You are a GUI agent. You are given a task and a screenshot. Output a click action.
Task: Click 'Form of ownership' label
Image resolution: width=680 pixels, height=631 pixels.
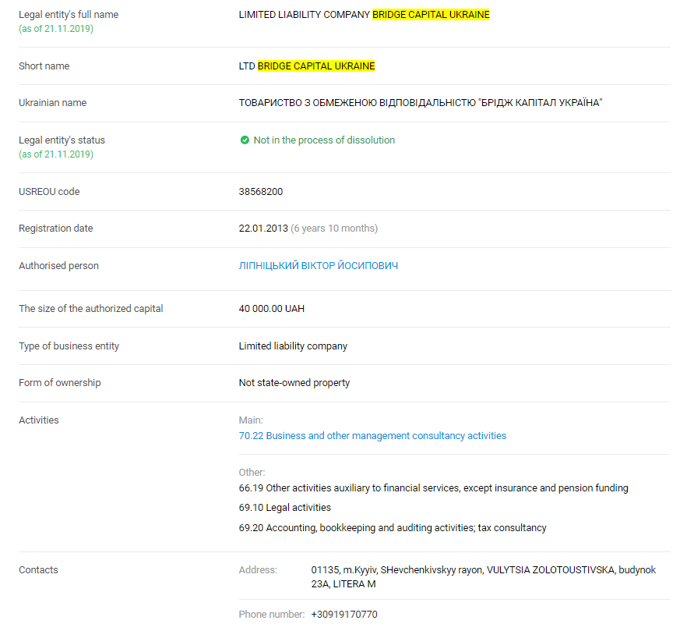pos(59,383)
